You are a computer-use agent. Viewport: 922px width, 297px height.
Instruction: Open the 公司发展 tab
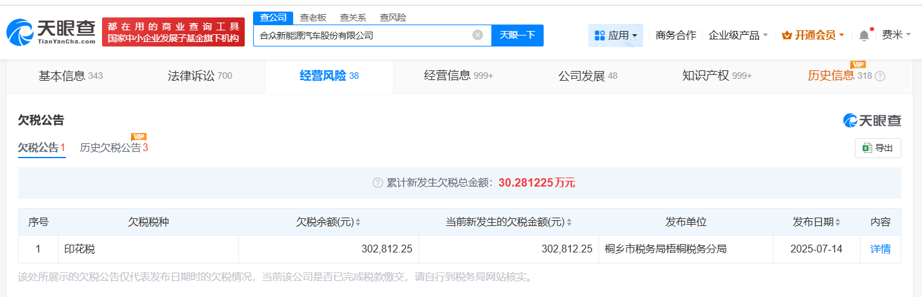click(x=588, y=76)
